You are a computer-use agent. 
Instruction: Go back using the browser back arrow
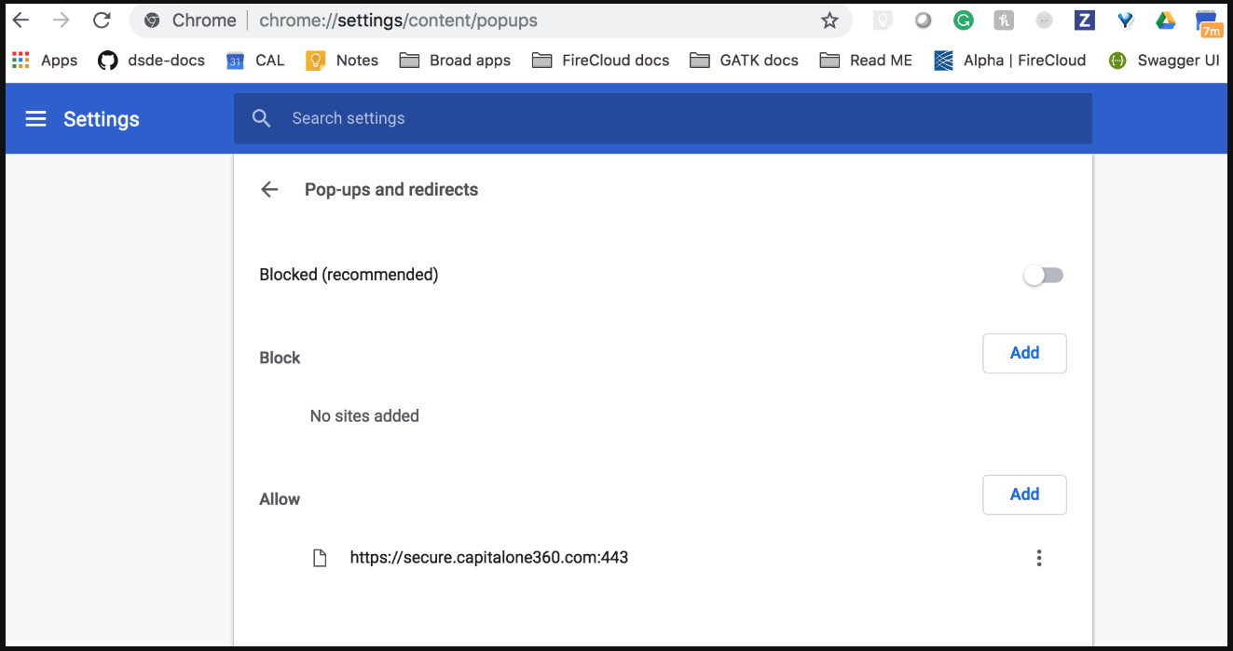21,20
